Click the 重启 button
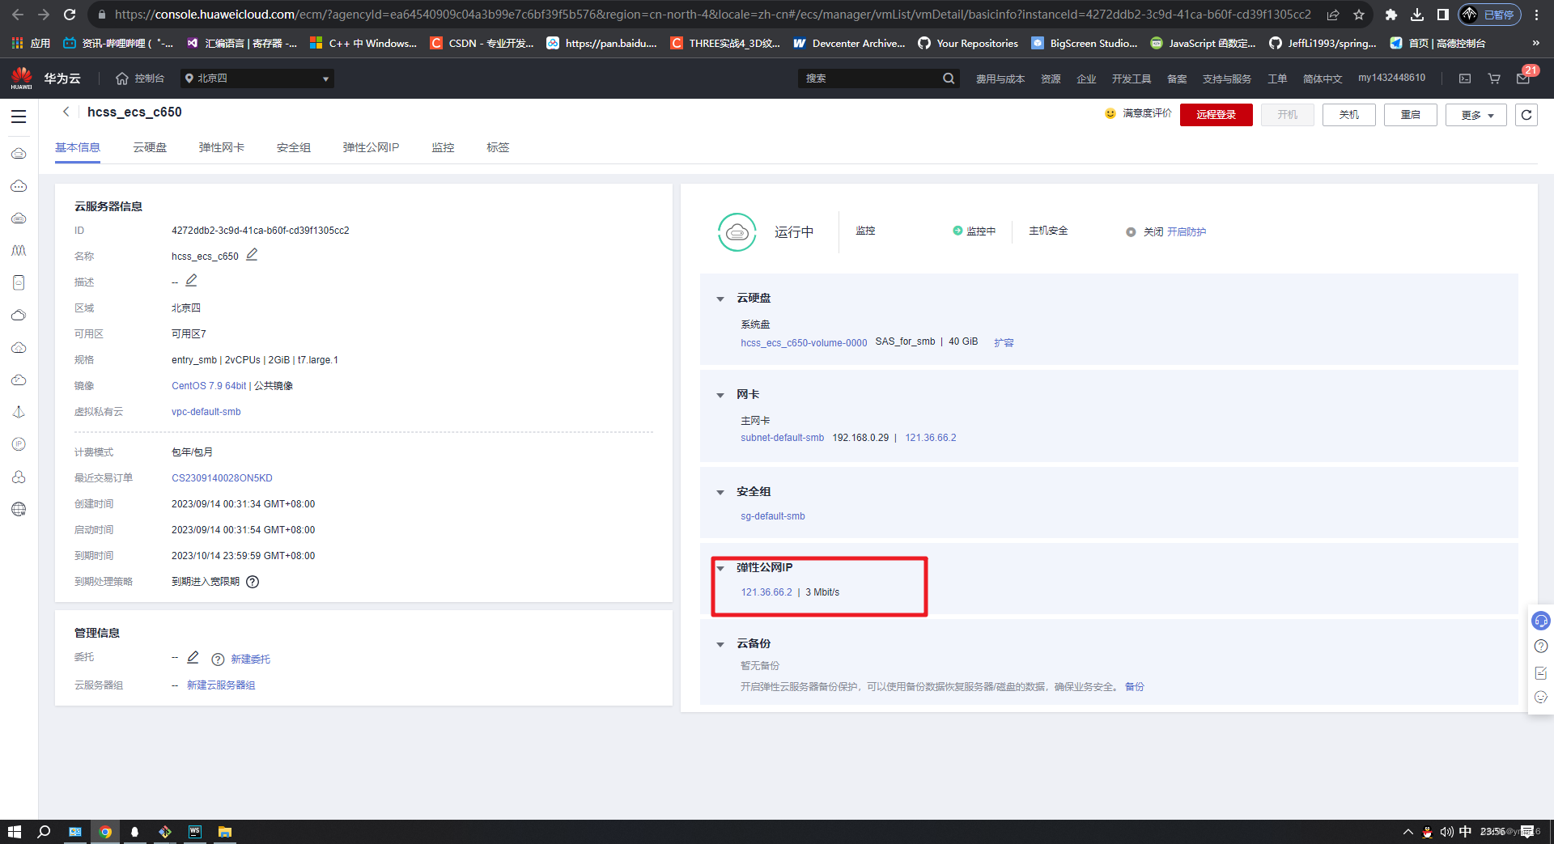The image size is (1554, 844). point(1410,115)
